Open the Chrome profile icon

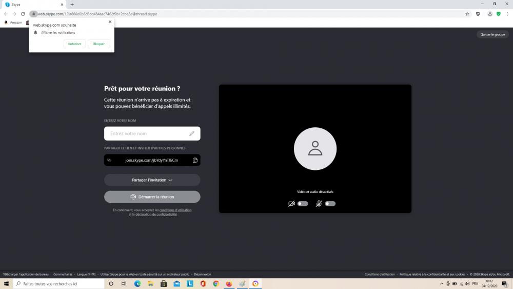[x=490, y=14]
